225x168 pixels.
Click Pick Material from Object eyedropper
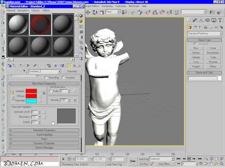pos(24,71)
